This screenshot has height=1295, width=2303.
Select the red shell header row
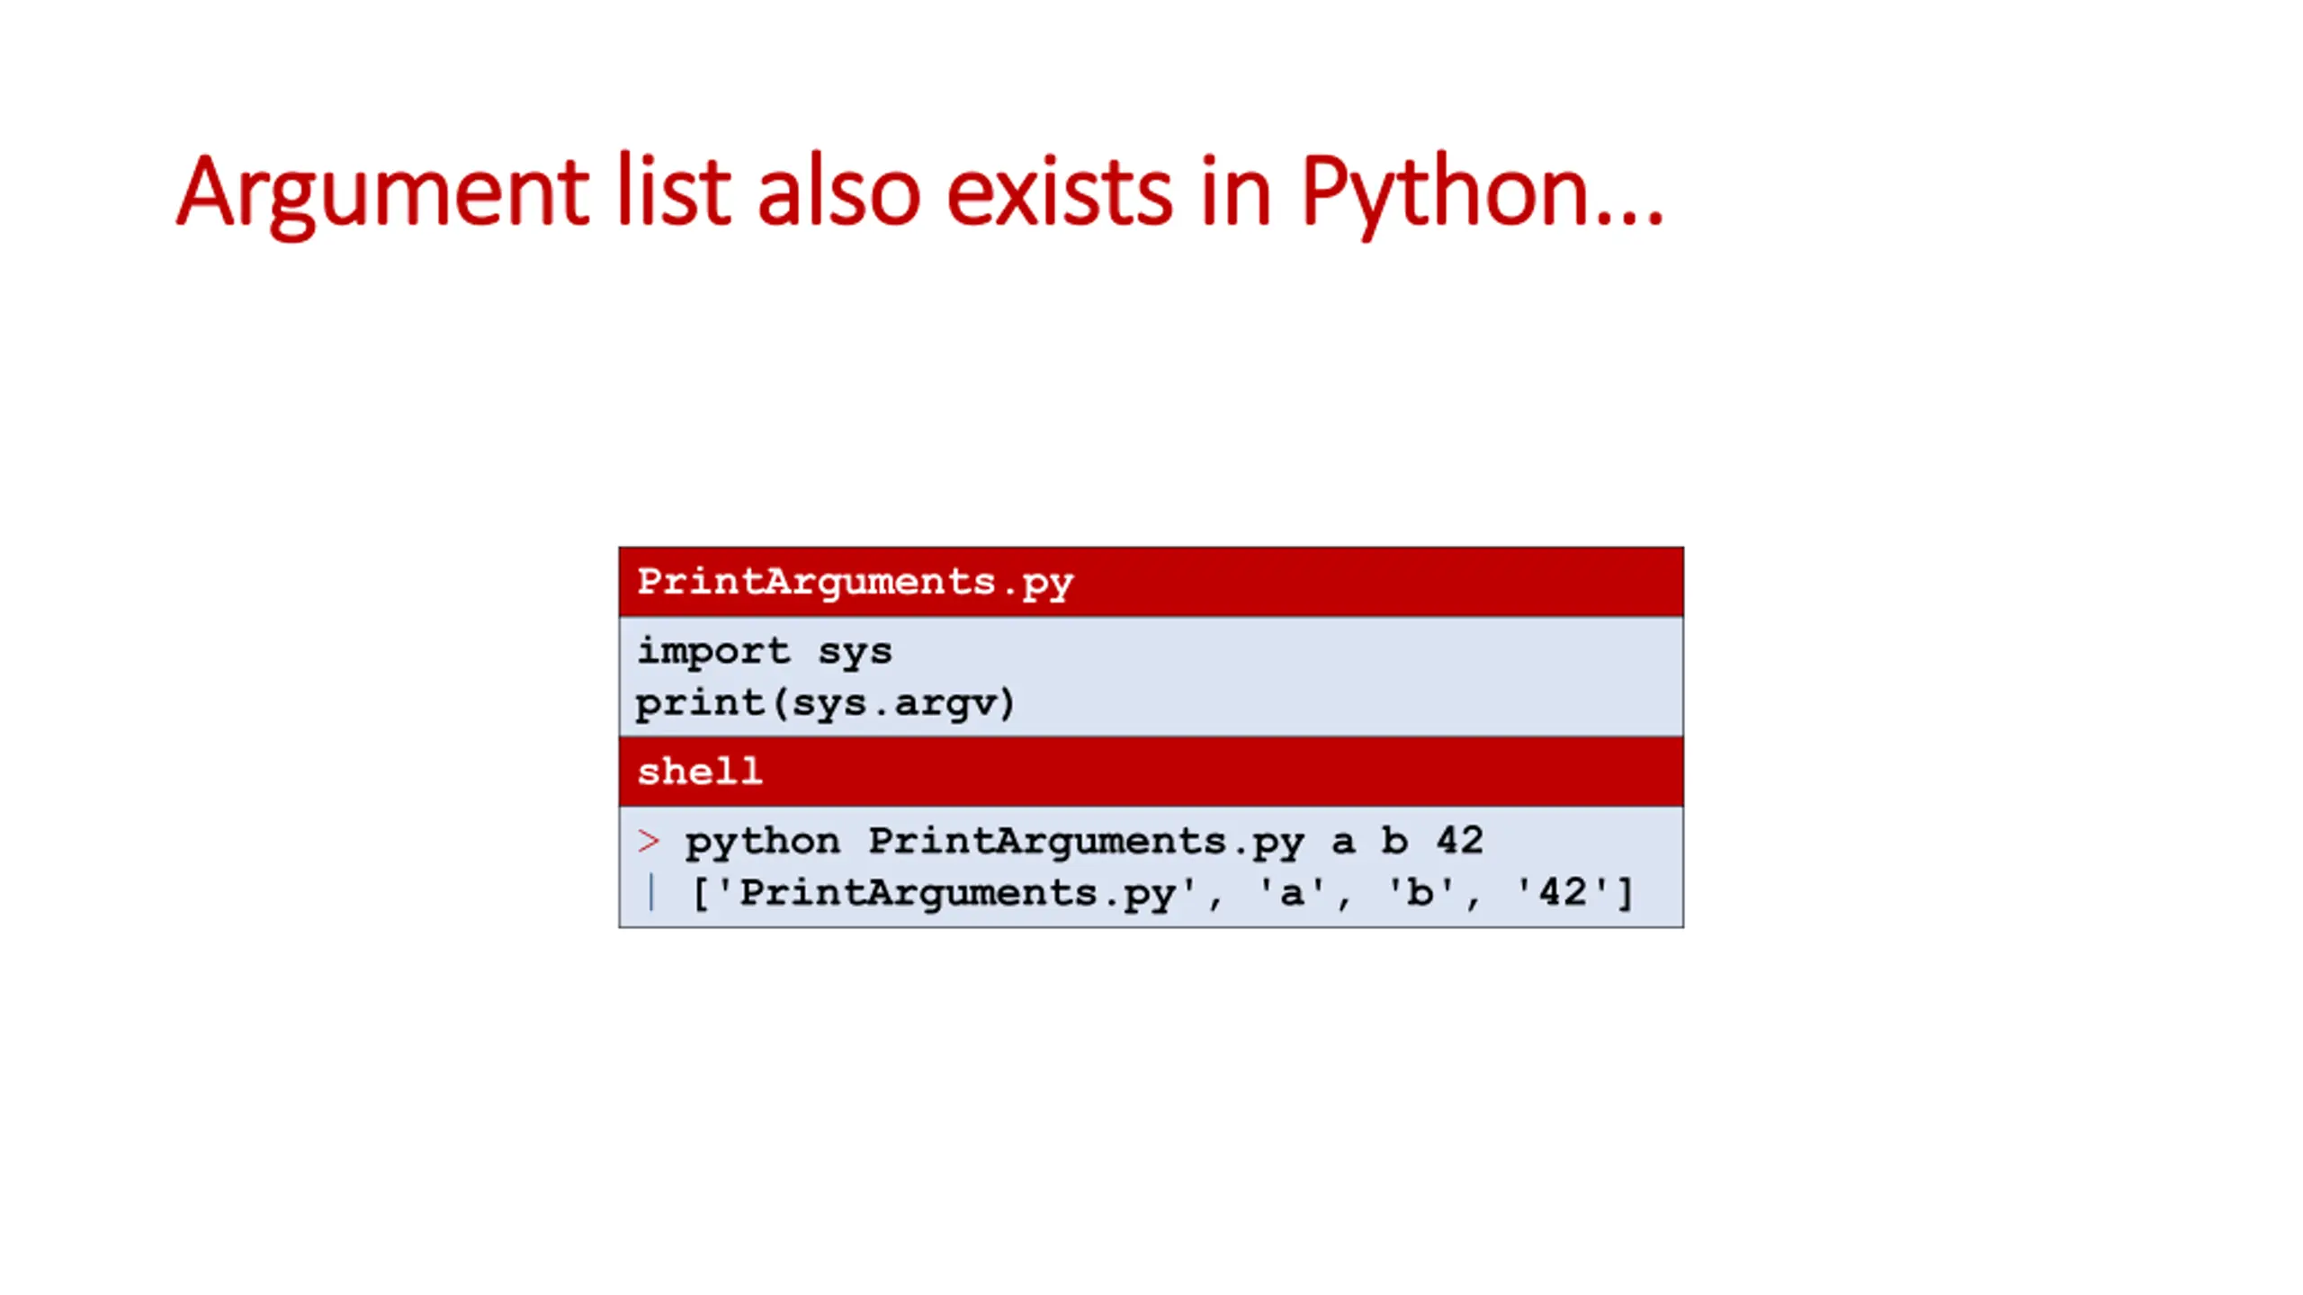click(1150, 772)
